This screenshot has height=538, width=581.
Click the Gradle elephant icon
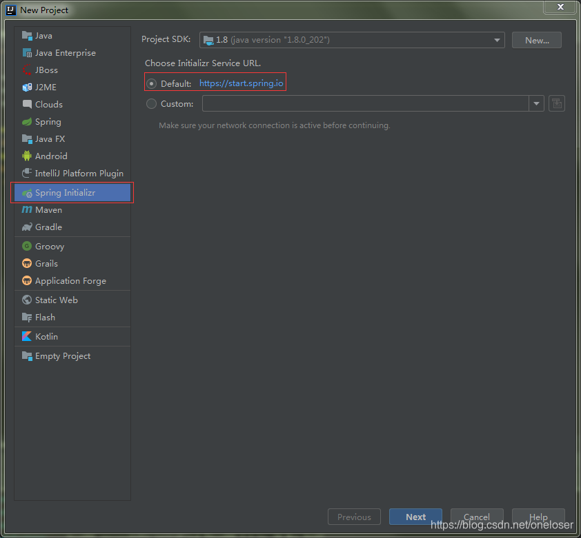click(27, 227)
